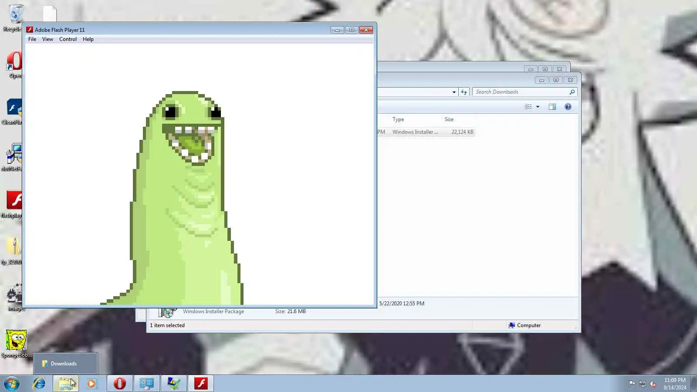Maximize the rear background window
Image resolution: width=697 pixels, height=392 pixels.
tap(545, 69)
